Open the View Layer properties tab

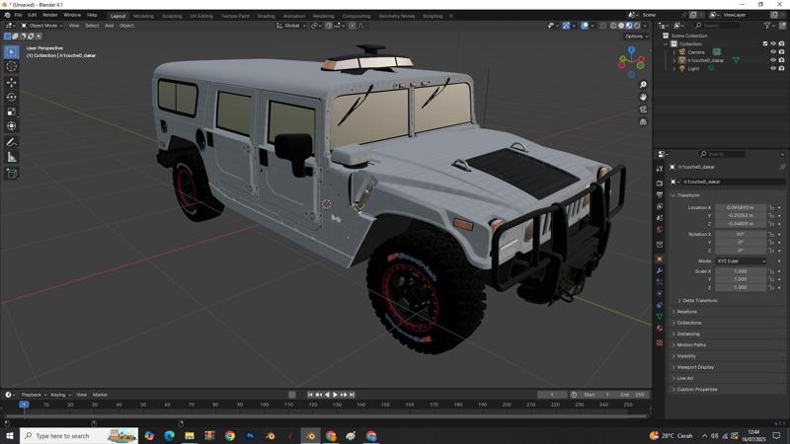pos(660,206)
